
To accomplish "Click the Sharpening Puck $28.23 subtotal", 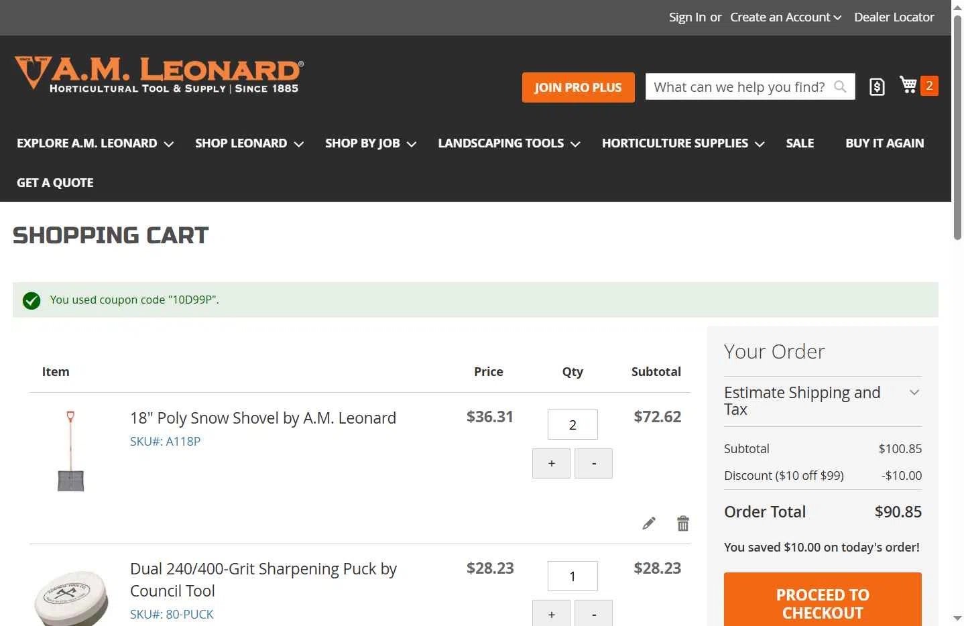I will click(x=657, y=568).
